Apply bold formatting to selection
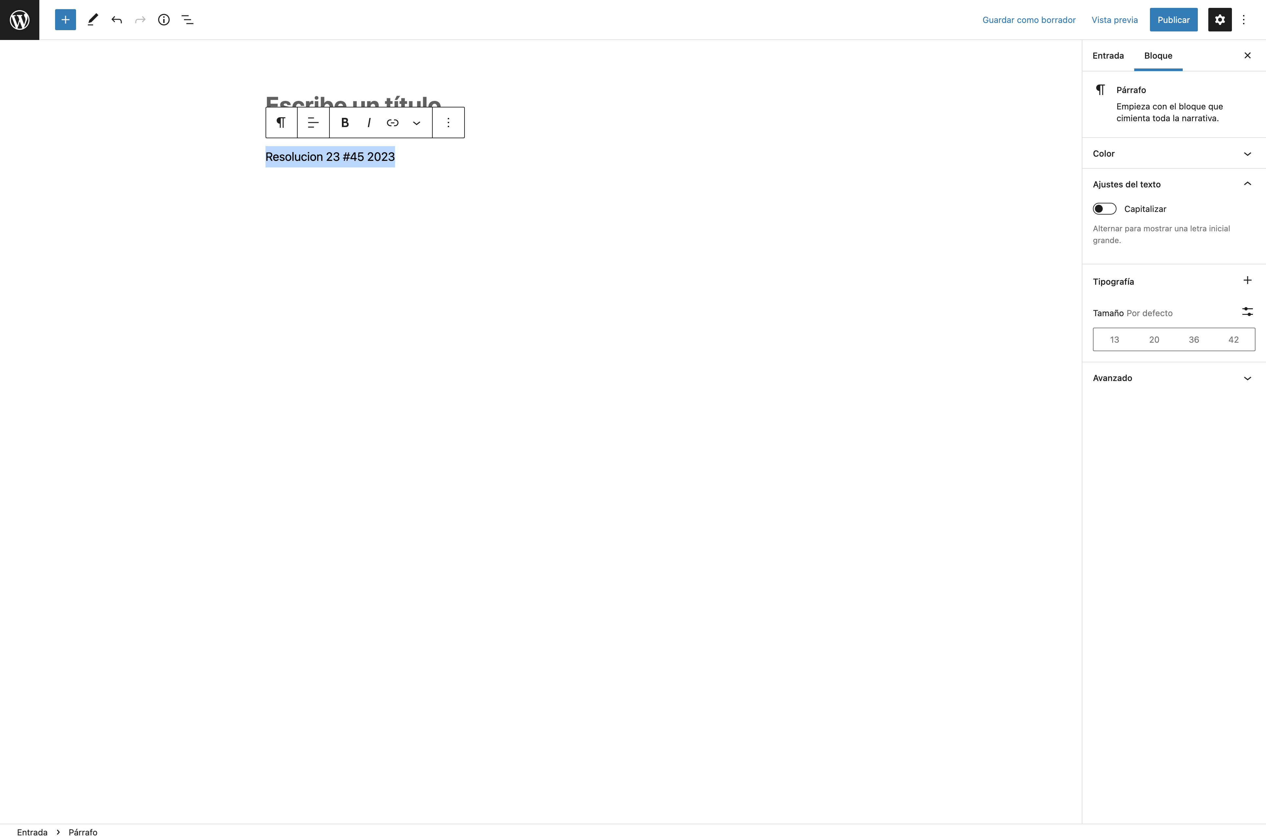This screenshot has height=840, width=1266. (x=345, y=123)
